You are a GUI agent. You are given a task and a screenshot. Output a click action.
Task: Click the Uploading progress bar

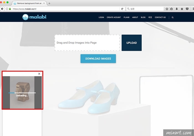pyautogui.click(x=22, y=93)
